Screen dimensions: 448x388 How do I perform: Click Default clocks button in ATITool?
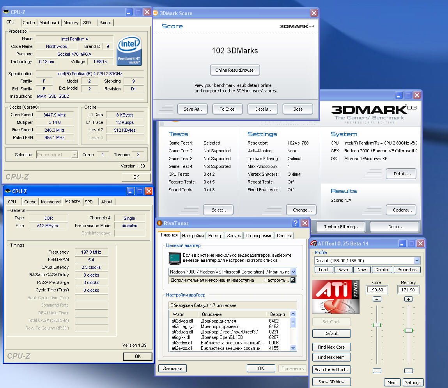pos(331,333)
